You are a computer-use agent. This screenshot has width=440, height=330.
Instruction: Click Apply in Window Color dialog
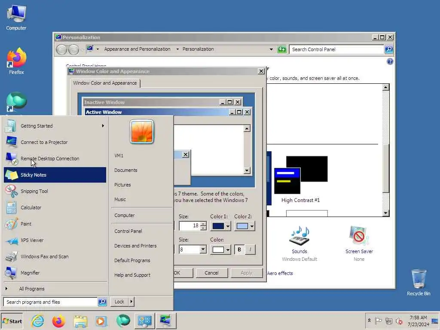pyautogui.click(x=247, y=273)
